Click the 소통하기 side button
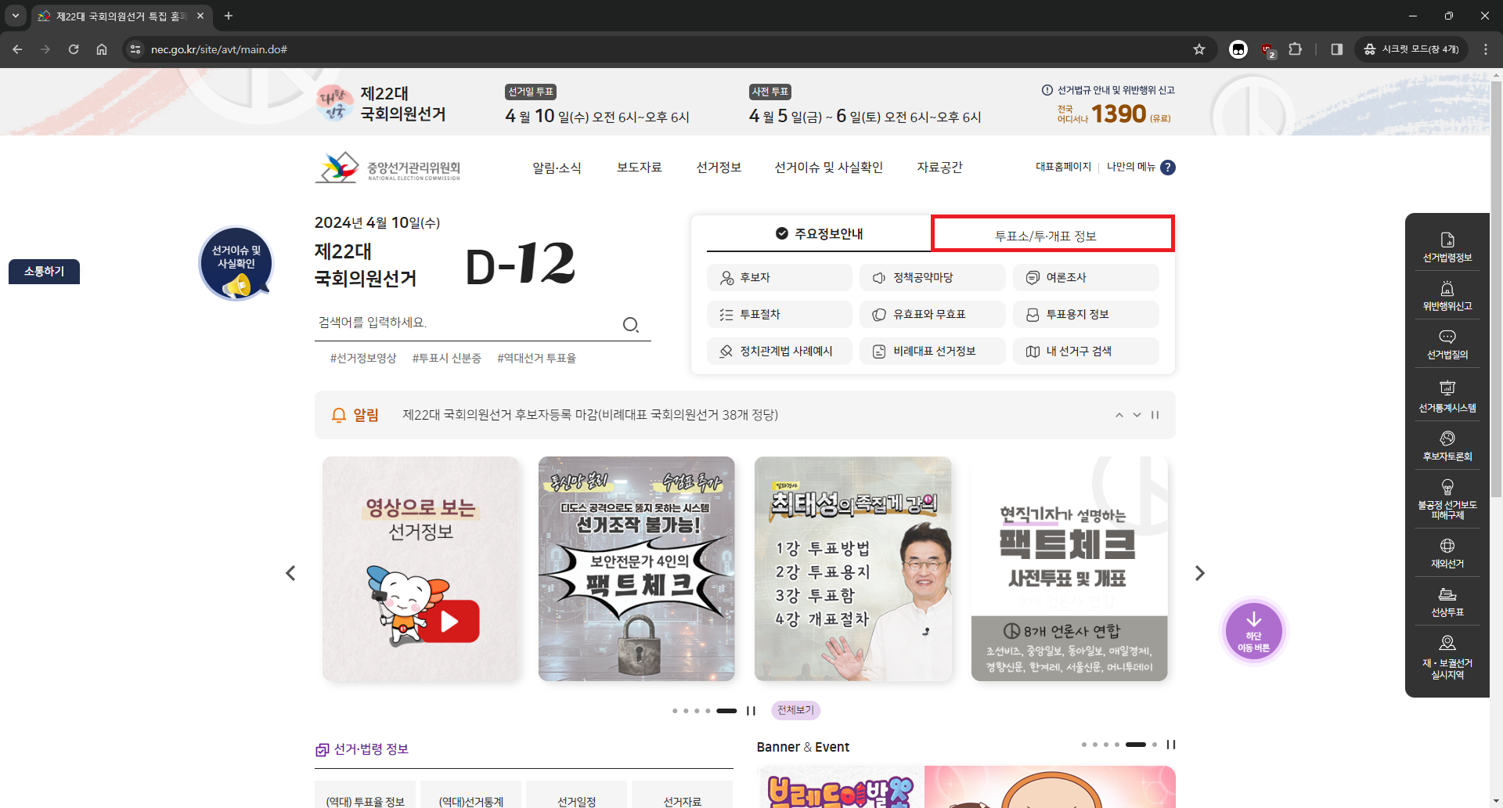Viewport: 1503px width, 808px height. (x=44, y=272)
